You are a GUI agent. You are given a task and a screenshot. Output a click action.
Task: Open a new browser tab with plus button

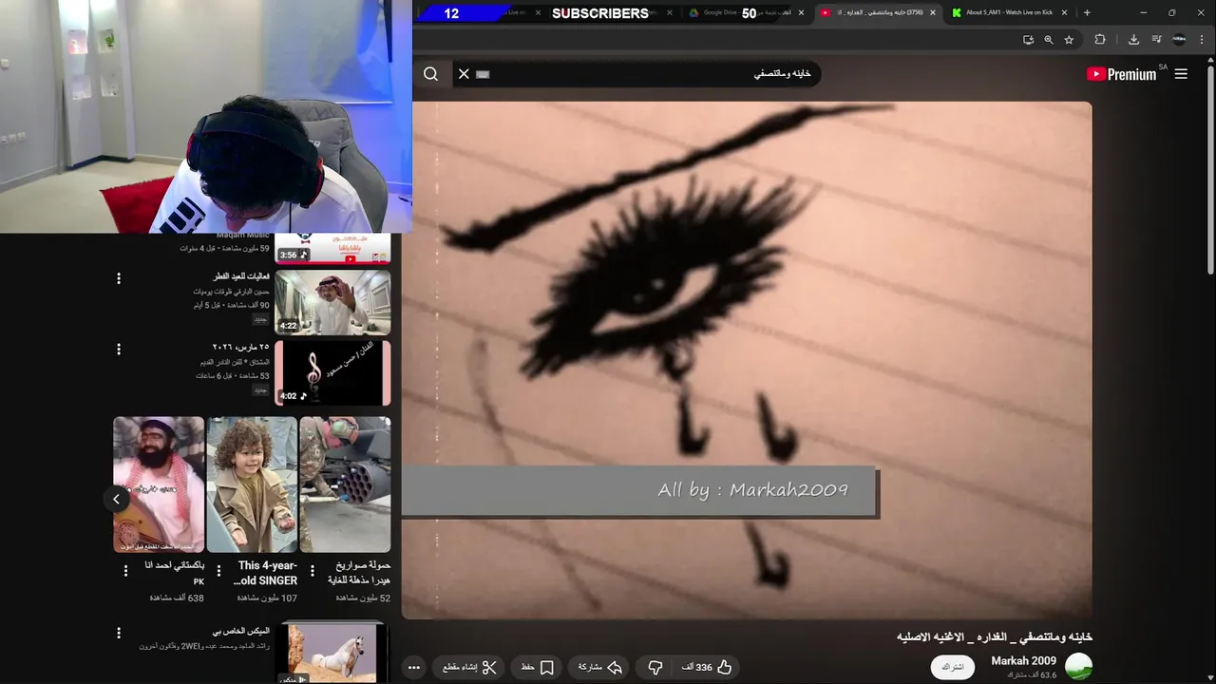tap(1087, 12)
